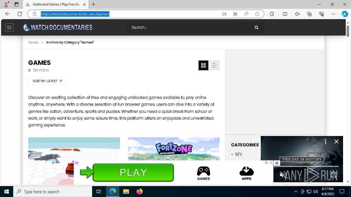Open the Fortzone Battle Royale game thumbnail

(174, 149)
